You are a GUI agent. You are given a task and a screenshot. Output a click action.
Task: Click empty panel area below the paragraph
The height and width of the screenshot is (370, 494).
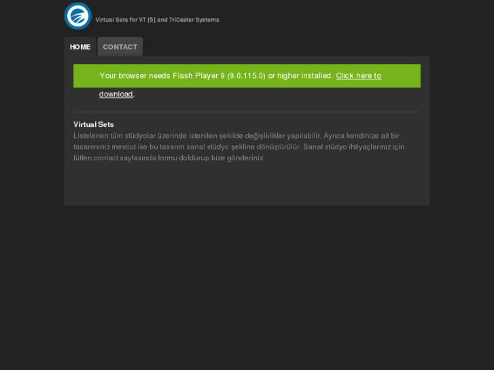click(247, 184)
